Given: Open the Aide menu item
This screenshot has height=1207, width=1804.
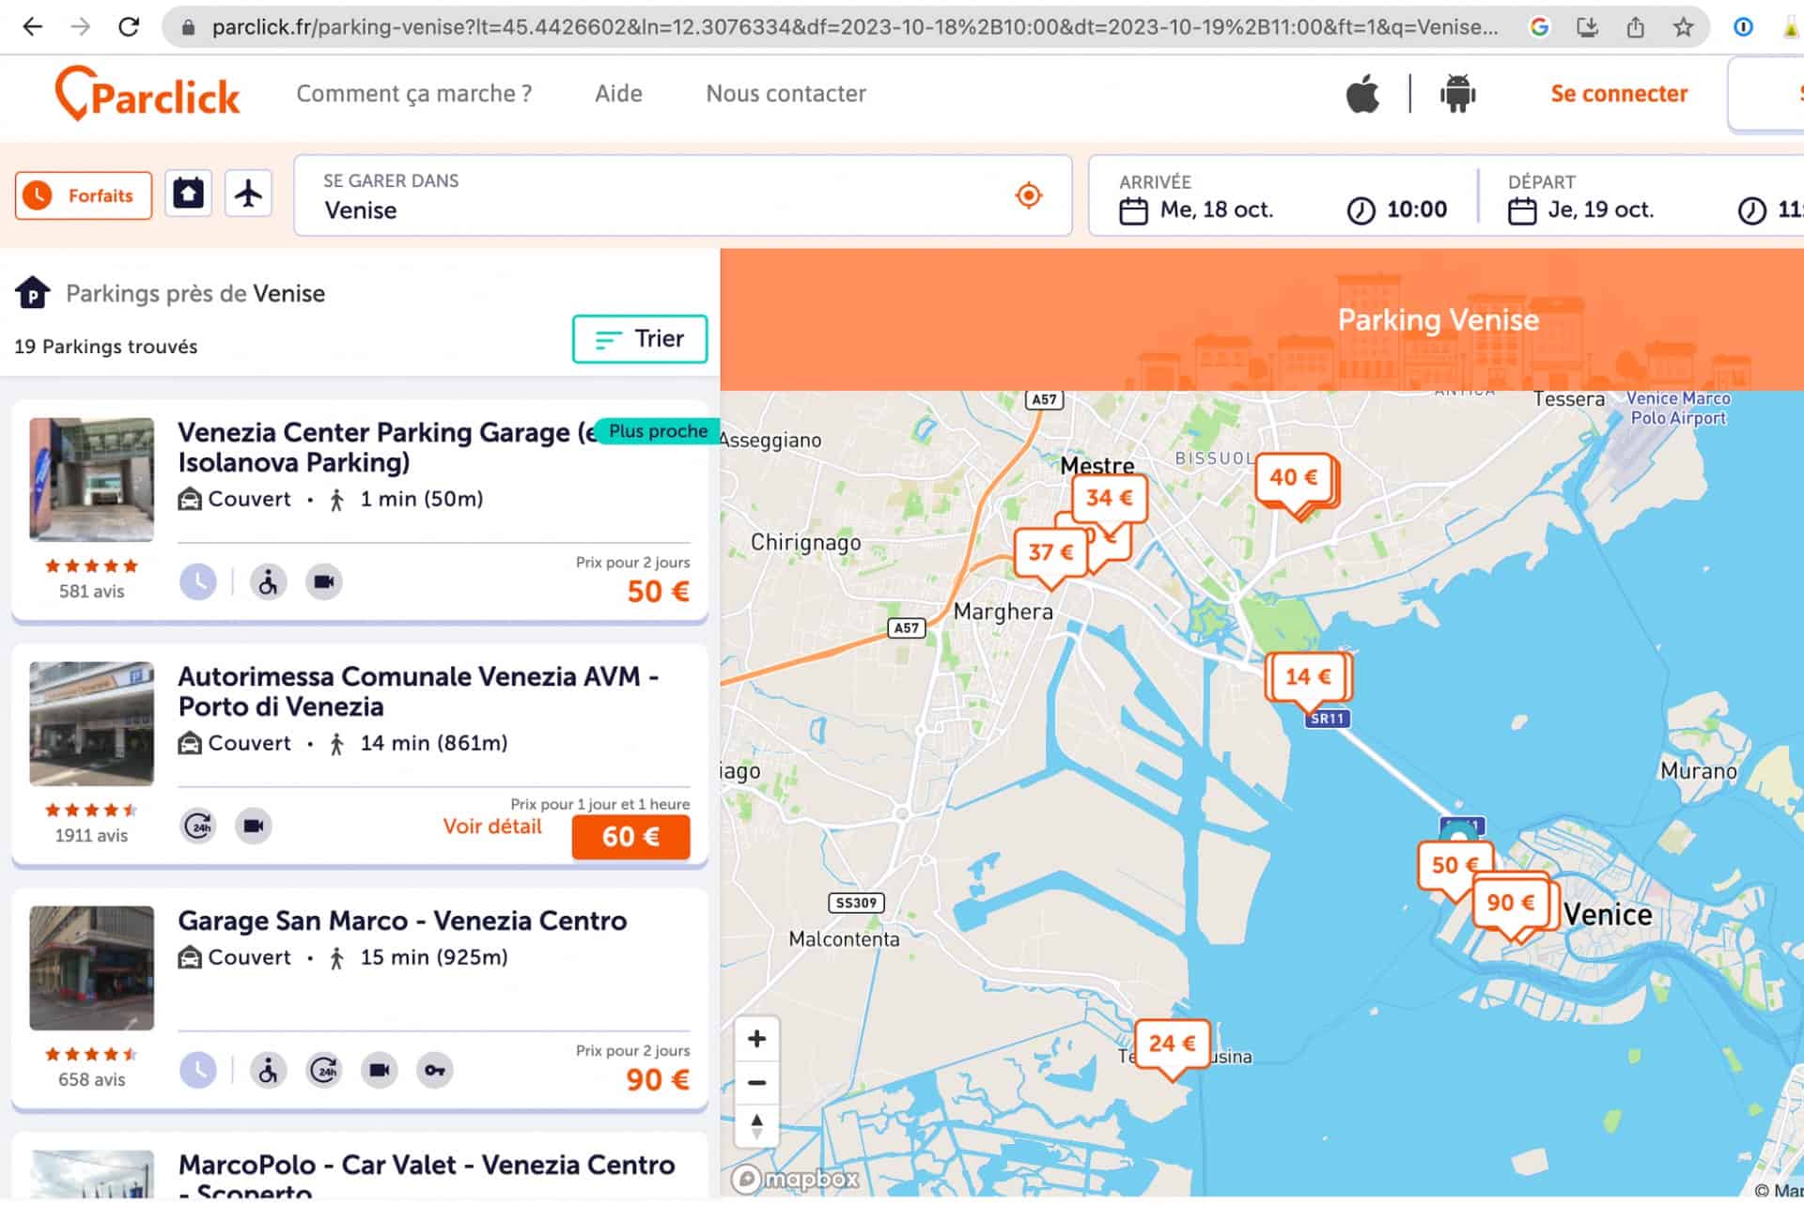Looking at the screenshot, I should click(618, 94).
